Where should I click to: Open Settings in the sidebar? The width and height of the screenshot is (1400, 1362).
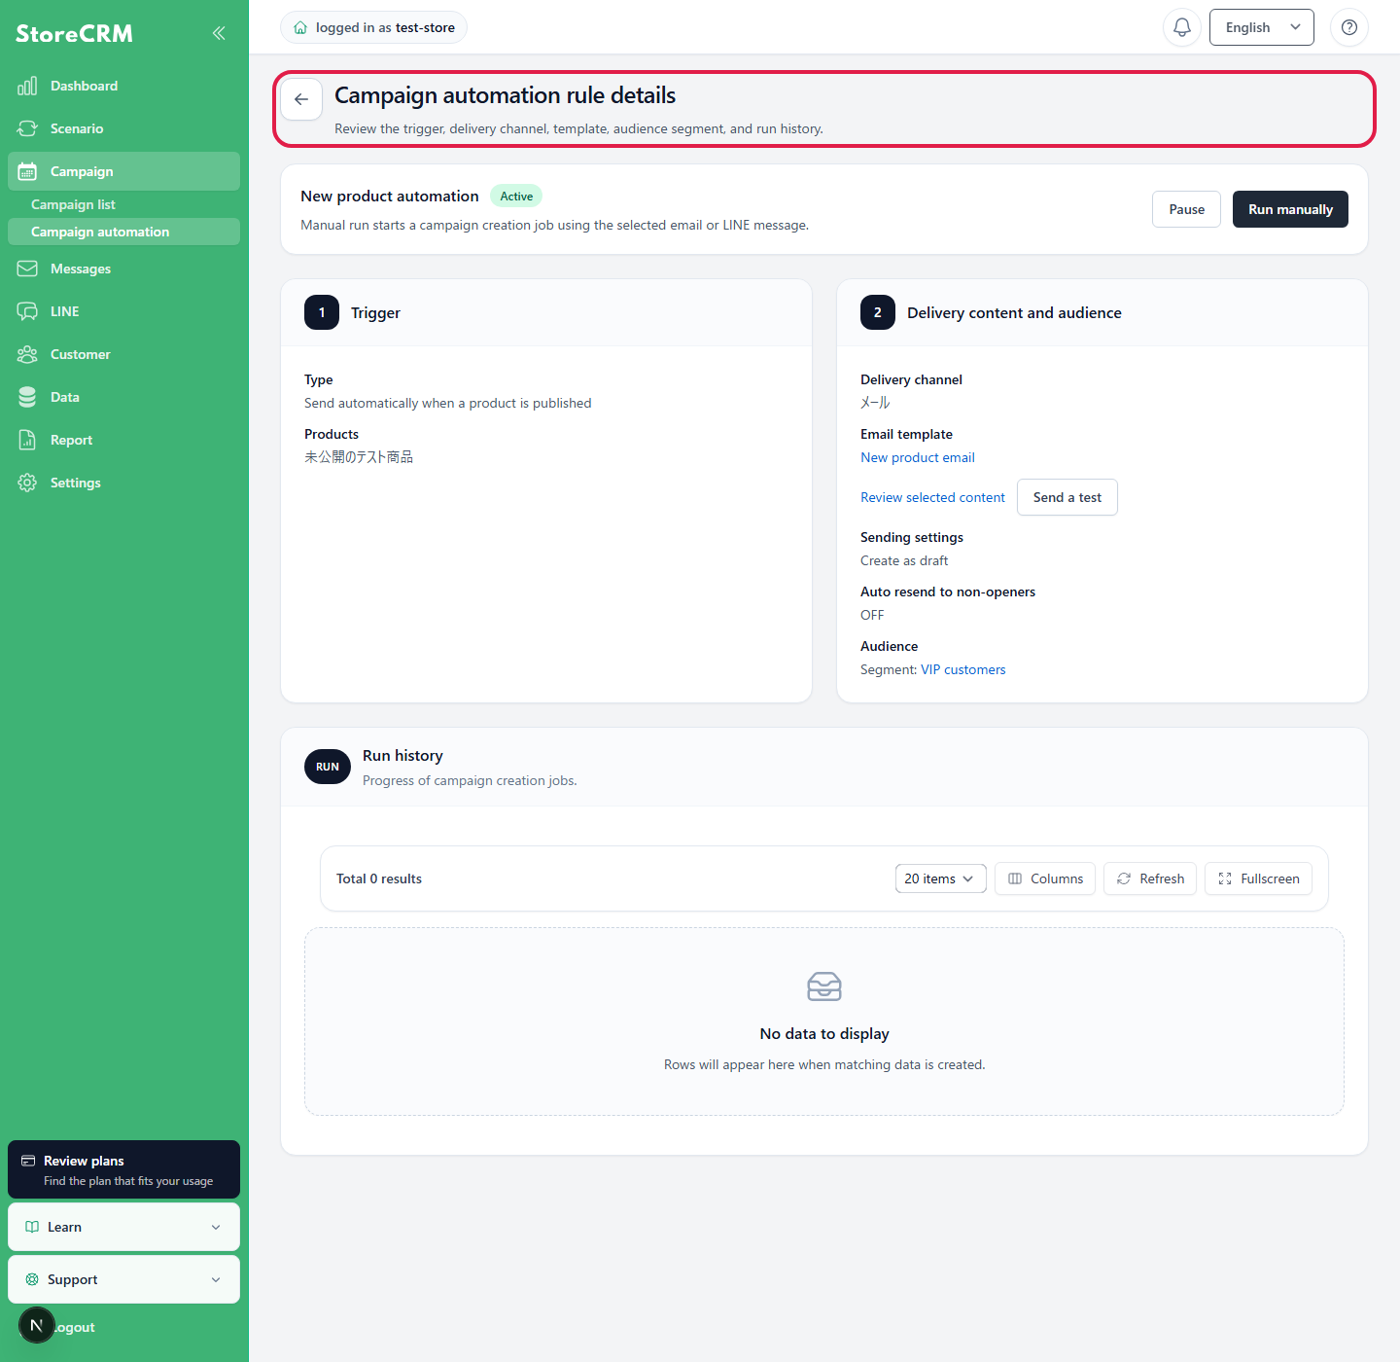click(x=123, y=483)
